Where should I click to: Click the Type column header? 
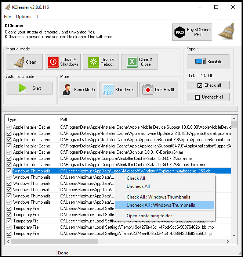12,119
